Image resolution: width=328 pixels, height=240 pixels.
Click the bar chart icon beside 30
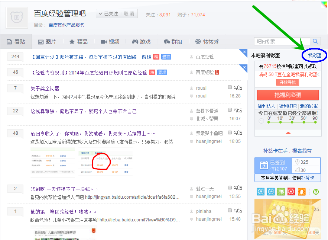[x=297, y=170]
